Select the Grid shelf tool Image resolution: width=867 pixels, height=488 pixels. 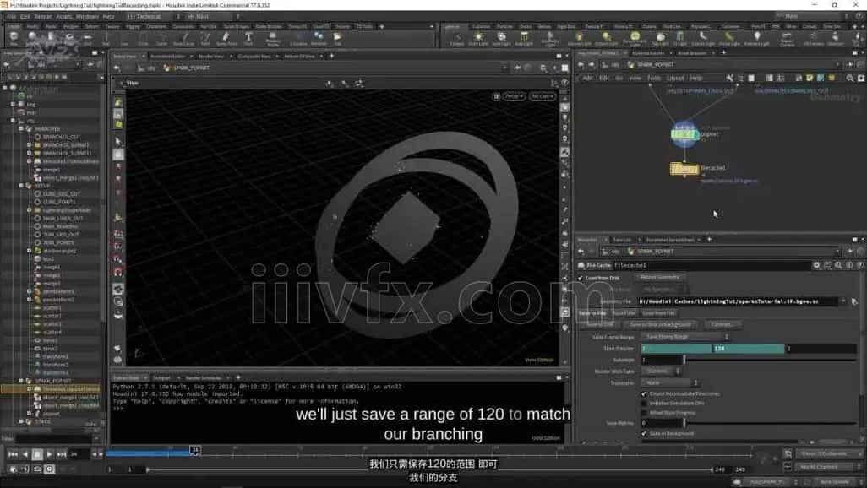(x=87, y=38)
